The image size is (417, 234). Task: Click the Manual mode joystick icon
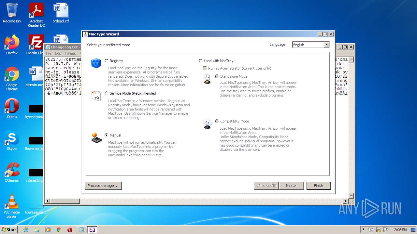click(96, 138)
